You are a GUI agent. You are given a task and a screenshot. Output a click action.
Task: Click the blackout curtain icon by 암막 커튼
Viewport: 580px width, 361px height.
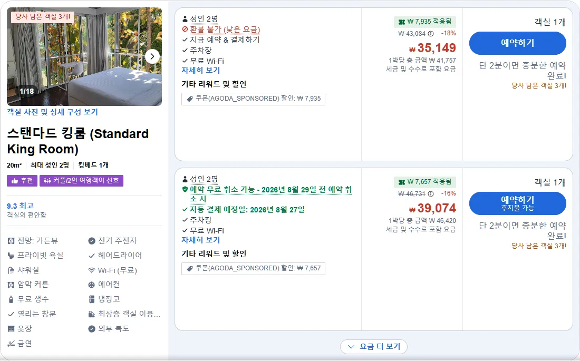point(11,285)
